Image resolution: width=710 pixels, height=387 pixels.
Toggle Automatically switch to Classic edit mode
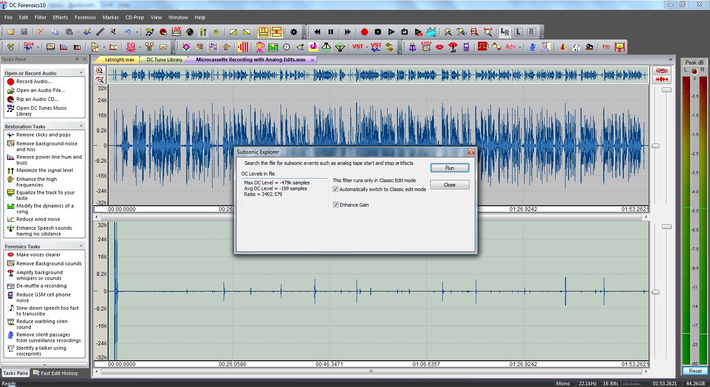coord(336,189)
